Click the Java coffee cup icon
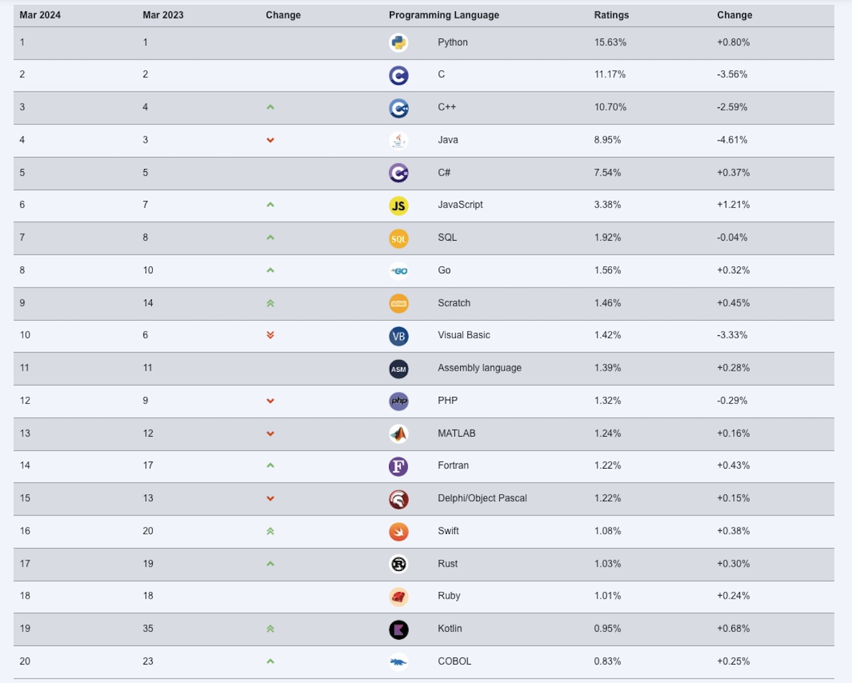 398,141
